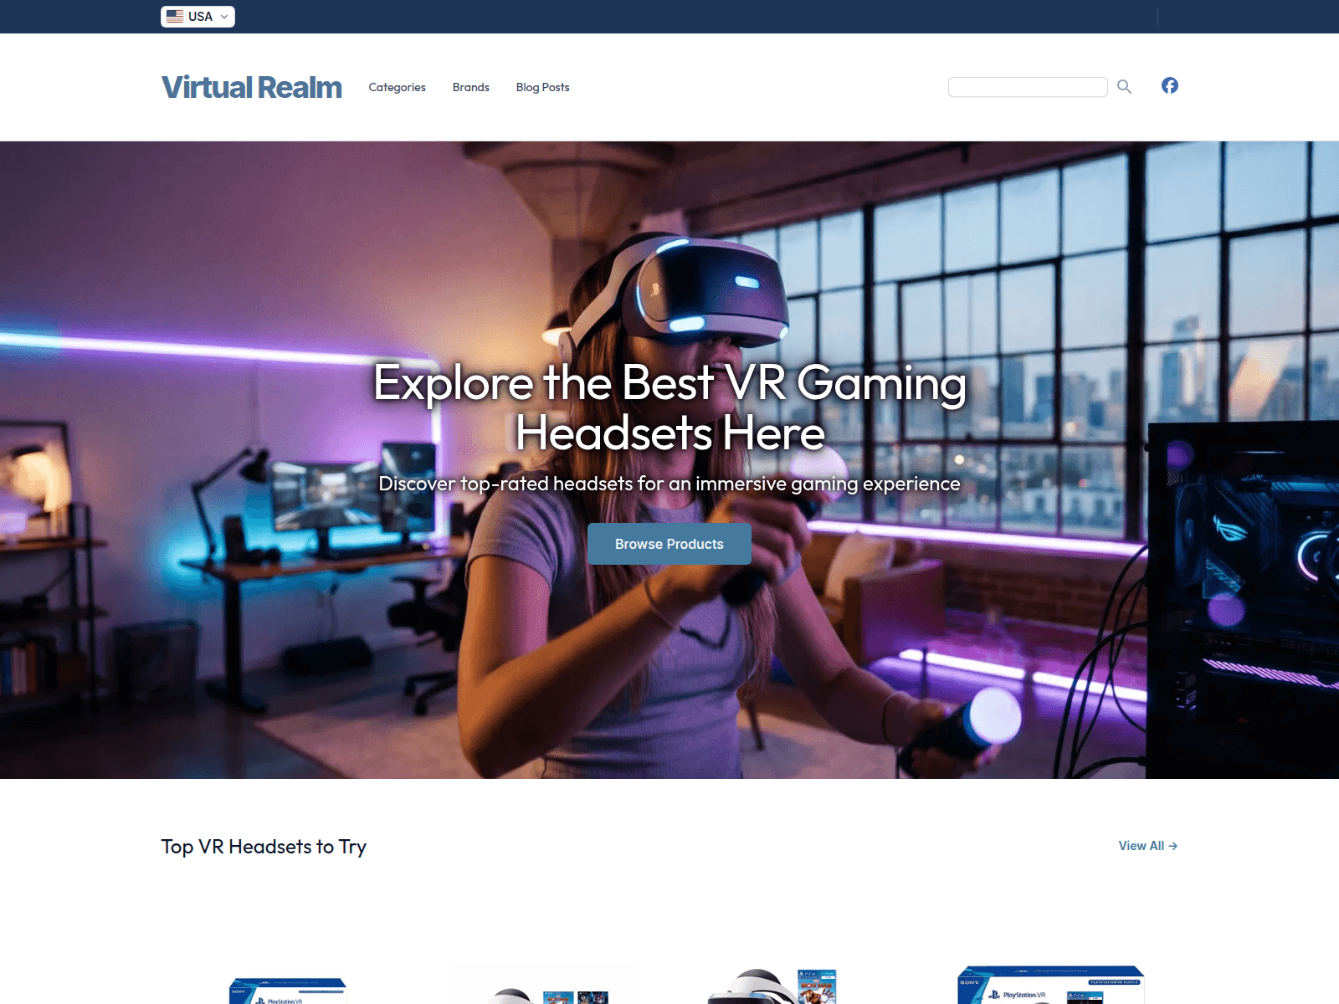Click the Virtual Realm logo
This screenshot has width=1339, height=1004.
[x=251, y=87]
